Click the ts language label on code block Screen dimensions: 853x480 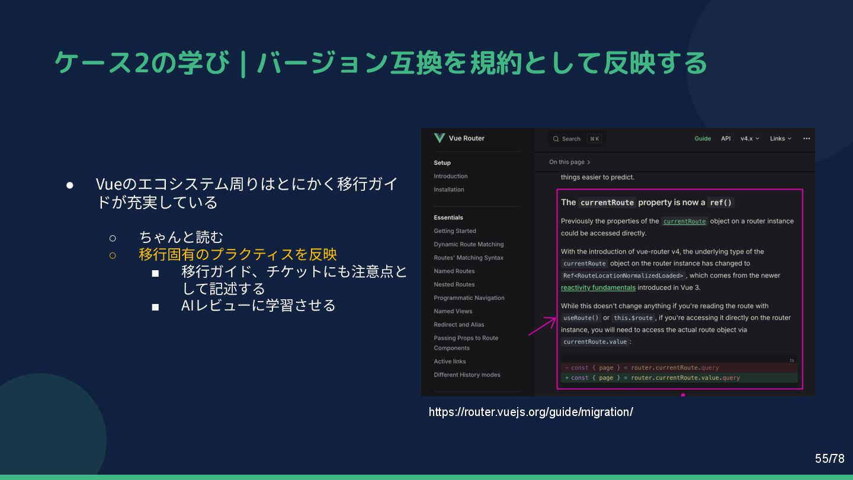(x=792, y=360)
